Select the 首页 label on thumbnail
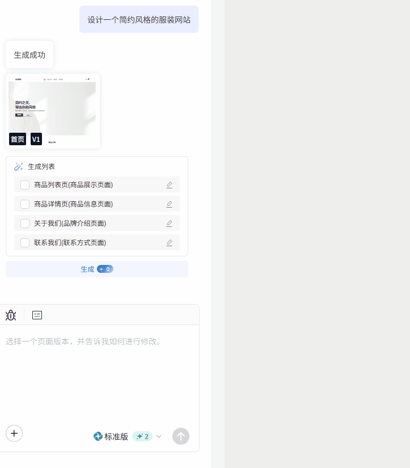The height and width of the screenshot is (468, 410). (18, 139)
